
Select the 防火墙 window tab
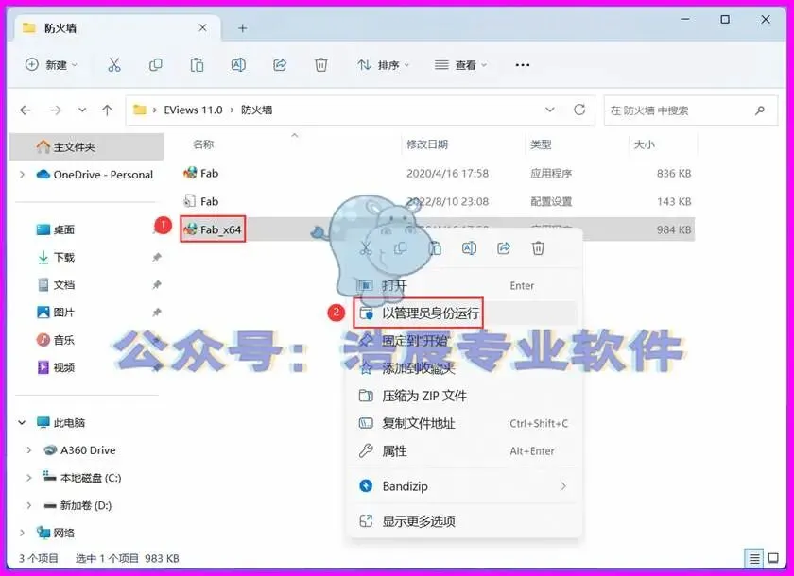click(x=117, y=28)
